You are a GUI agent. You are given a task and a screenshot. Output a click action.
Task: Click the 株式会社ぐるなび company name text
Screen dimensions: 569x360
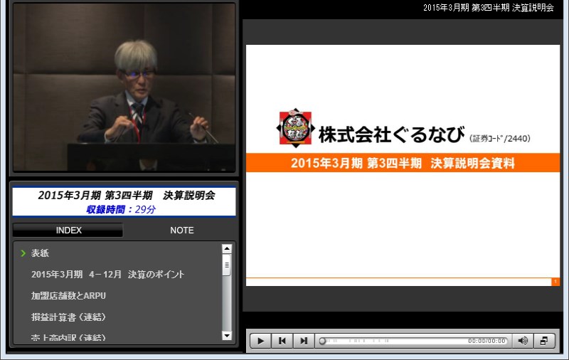tap(391, 134)
